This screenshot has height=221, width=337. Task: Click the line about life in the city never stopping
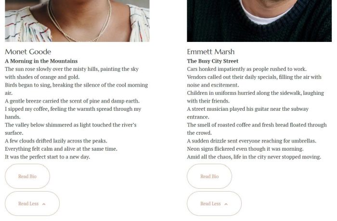point(254,156)
